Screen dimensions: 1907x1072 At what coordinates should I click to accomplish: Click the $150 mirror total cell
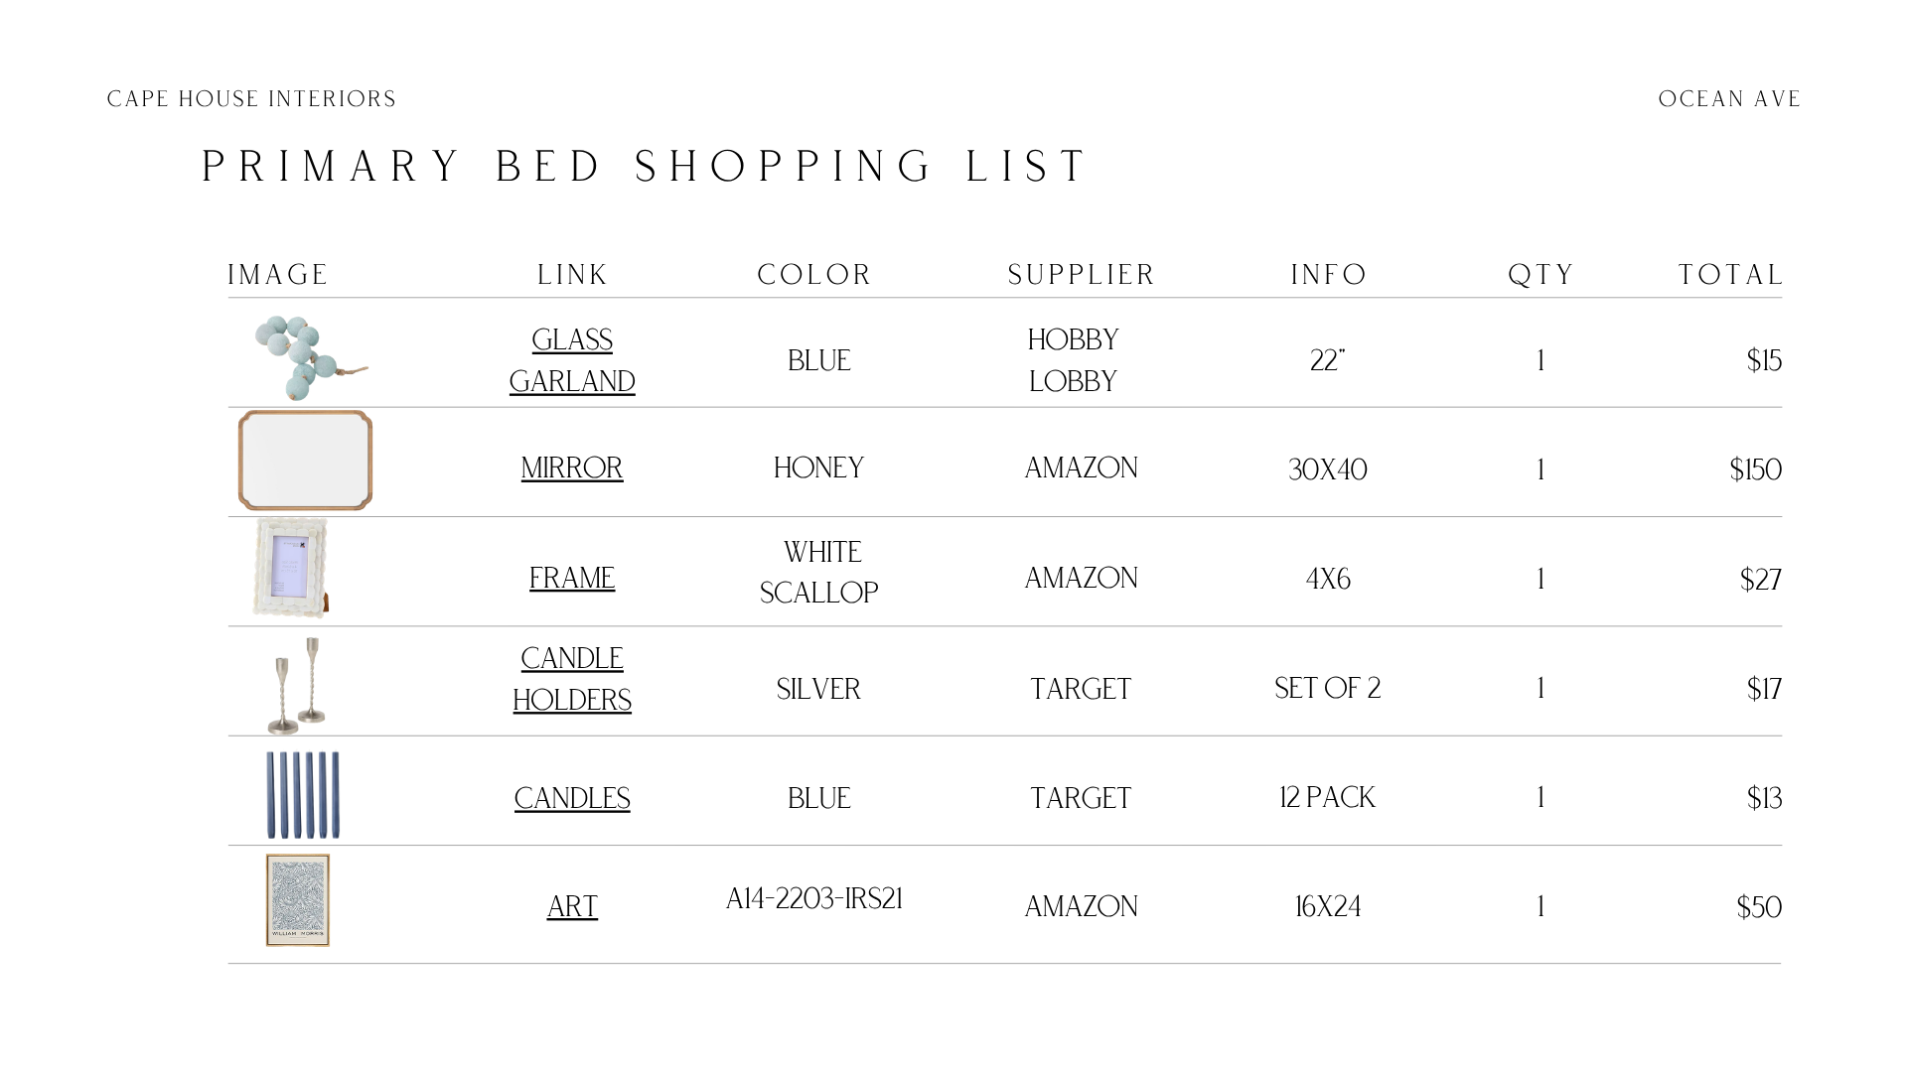1755,469
